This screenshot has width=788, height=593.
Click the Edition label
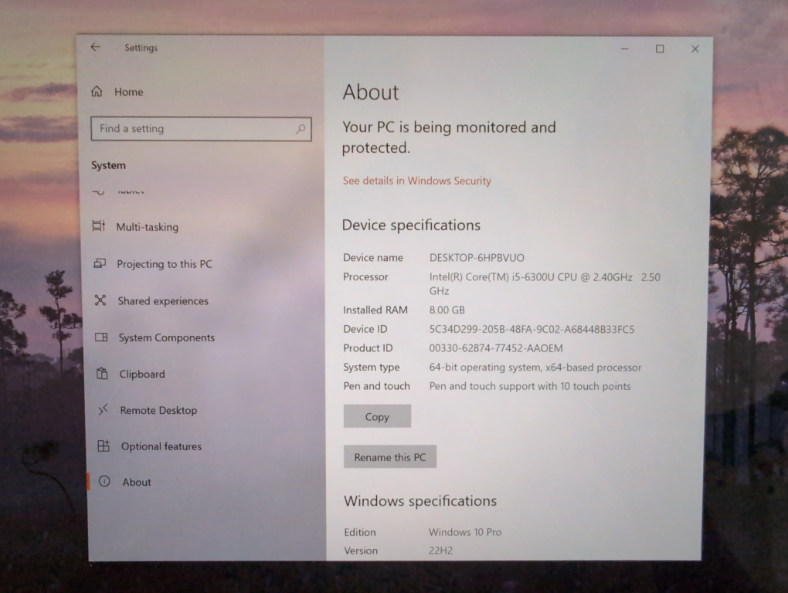pyautogui.click(x=360, y=532)
